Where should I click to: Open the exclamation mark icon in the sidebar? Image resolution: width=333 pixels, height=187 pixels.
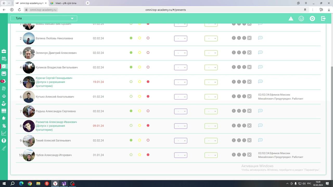coord(4,141)
